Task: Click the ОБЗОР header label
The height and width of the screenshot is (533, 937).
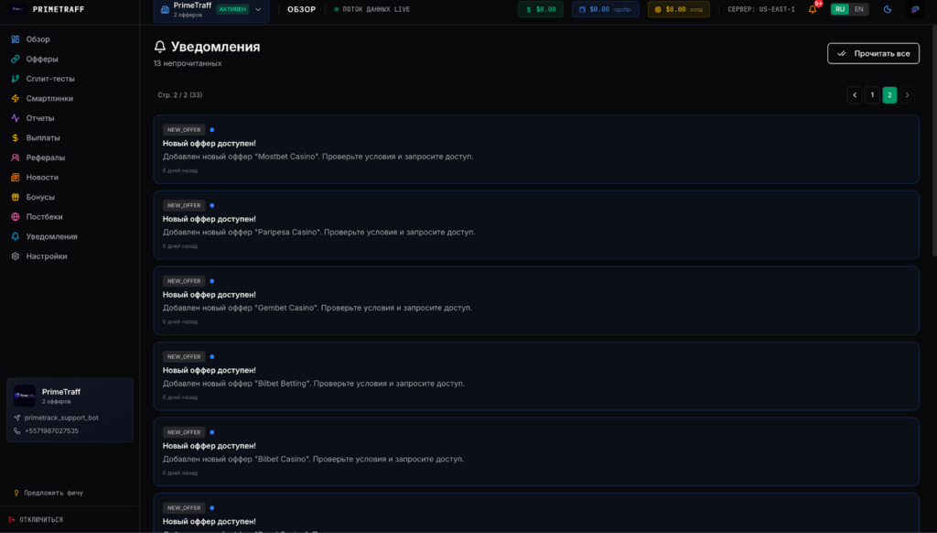Action: click(301, 9)
